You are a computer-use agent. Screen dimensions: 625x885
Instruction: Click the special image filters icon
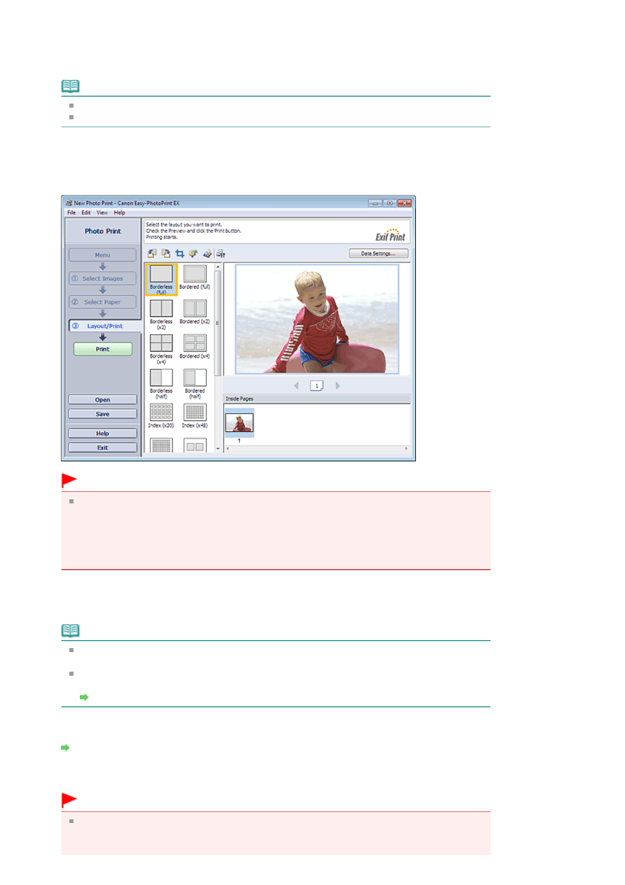207,253
